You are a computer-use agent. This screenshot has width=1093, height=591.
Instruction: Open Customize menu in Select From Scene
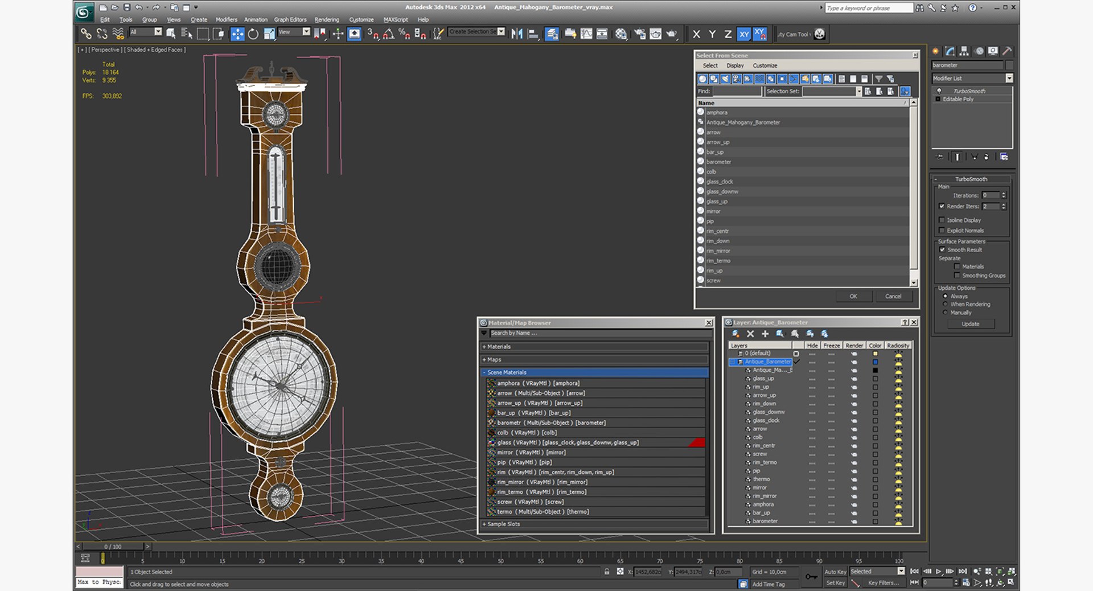coord(765,65)
